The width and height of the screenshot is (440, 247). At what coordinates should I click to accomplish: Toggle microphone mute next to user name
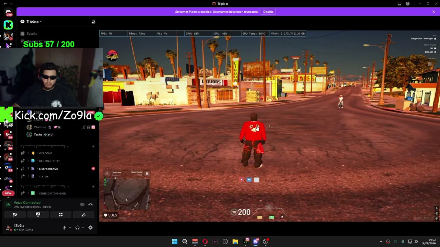click(64, 228)
